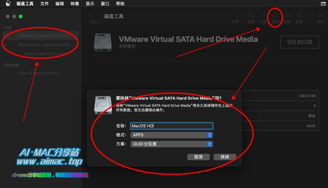Click the 129.92 GB capacity box
This screenshot has height=188, width=328.
[x=299, y=42]
